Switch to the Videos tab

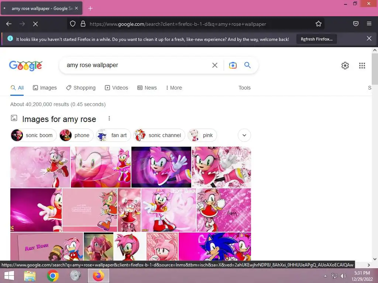[116, 88]
